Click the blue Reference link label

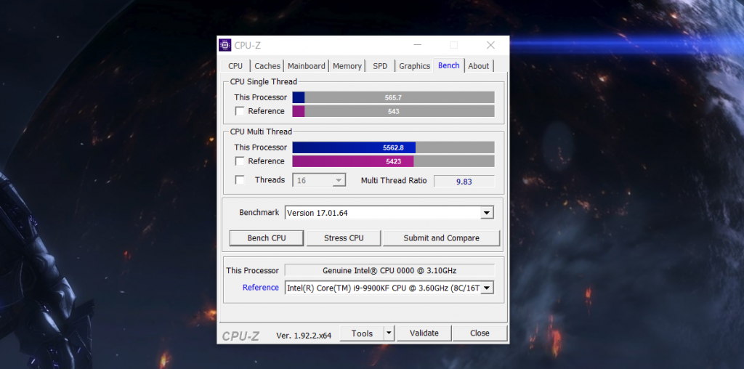[261, 288]
